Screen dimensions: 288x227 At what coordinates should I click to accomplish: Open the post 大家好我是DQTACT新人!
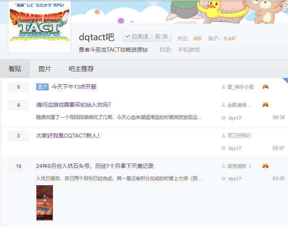pyautogui.click(x=68, y=136)
